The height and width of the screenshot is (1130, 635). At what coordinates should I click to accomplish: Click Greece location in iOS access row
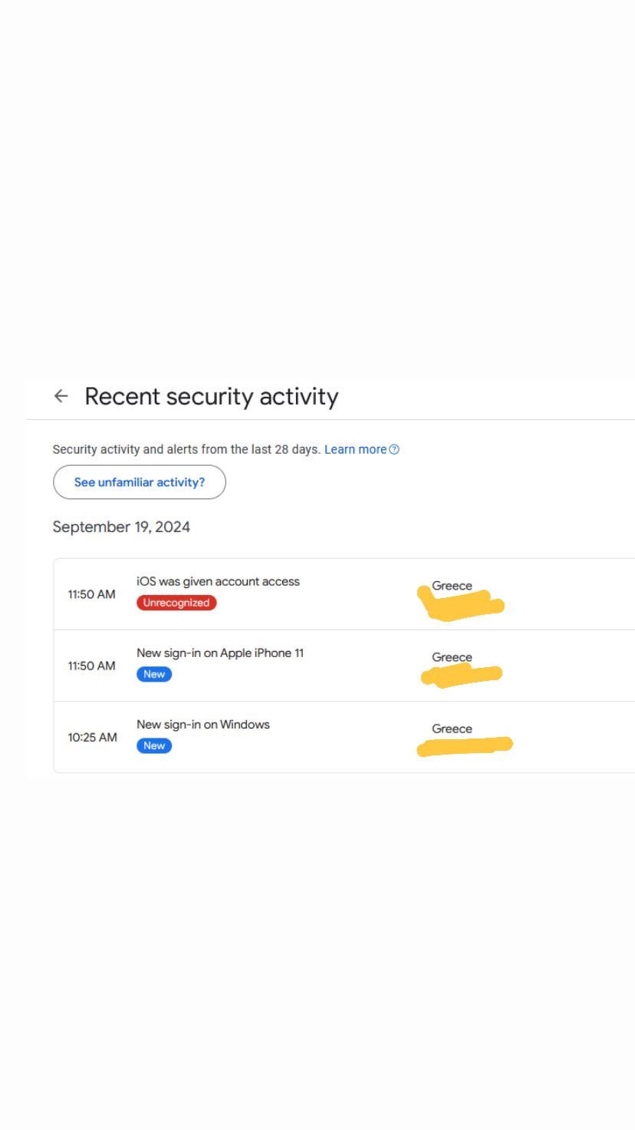452,586
